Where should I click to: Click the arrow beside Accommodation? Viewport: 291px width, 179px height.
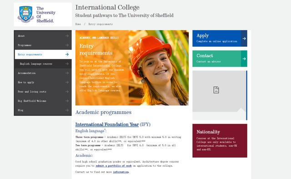click(67, 73)
